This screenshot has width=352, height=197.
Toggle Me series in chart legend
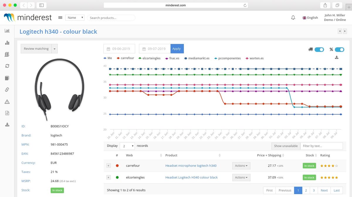108,58
